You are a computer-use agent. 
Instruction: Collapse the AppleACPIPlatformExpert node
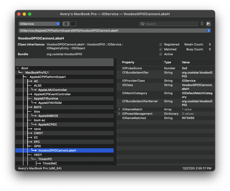pyautogui.click(x=27, y=77)
